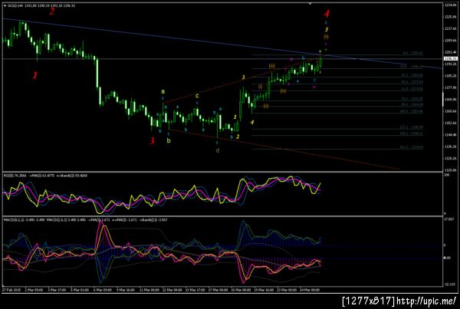
Task: Click the '24 Mar 08:00' time axis label
Action: tap(310, 290)
